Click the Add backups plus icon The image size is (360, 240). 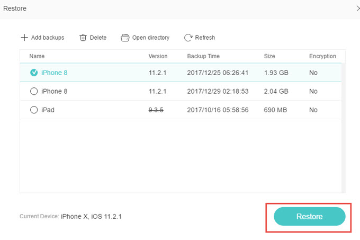click(24, 38)
